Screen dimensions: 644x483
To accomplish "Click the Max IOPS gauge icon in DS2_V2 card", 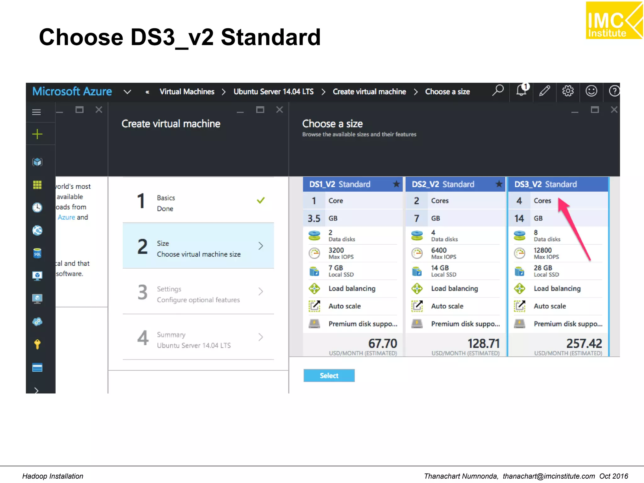I will 417,253.
